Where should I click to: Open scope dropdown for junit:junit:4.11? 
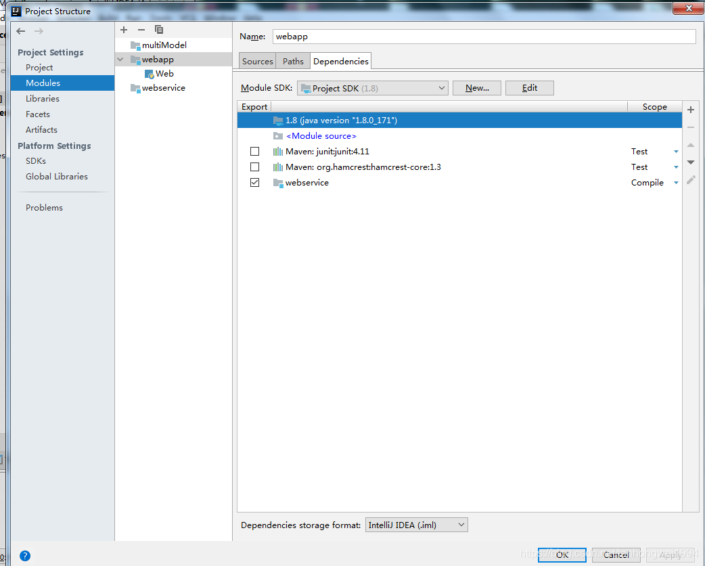[676, 152]
